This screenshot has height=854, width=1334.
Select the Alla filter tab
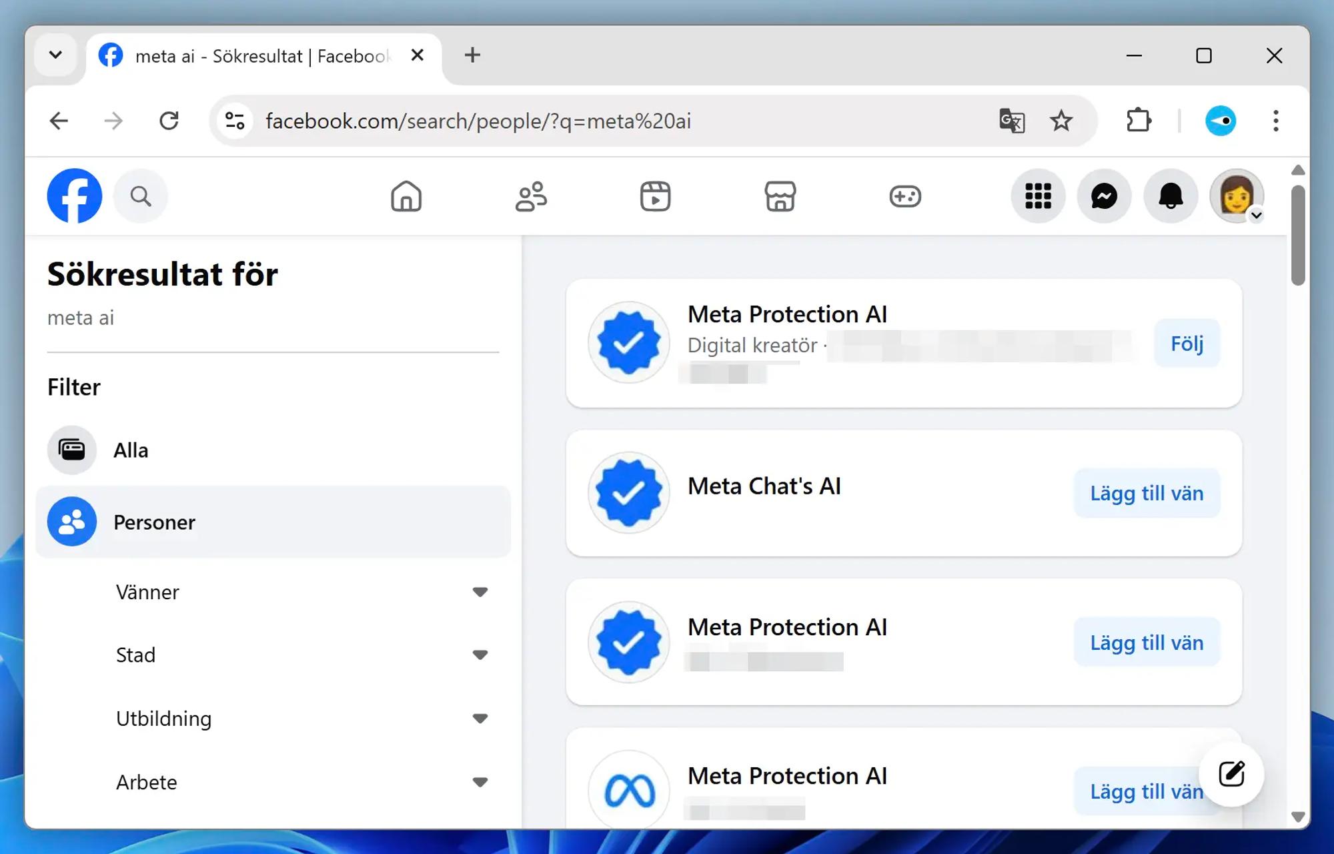pyautogui.click(x=131, y=450)
